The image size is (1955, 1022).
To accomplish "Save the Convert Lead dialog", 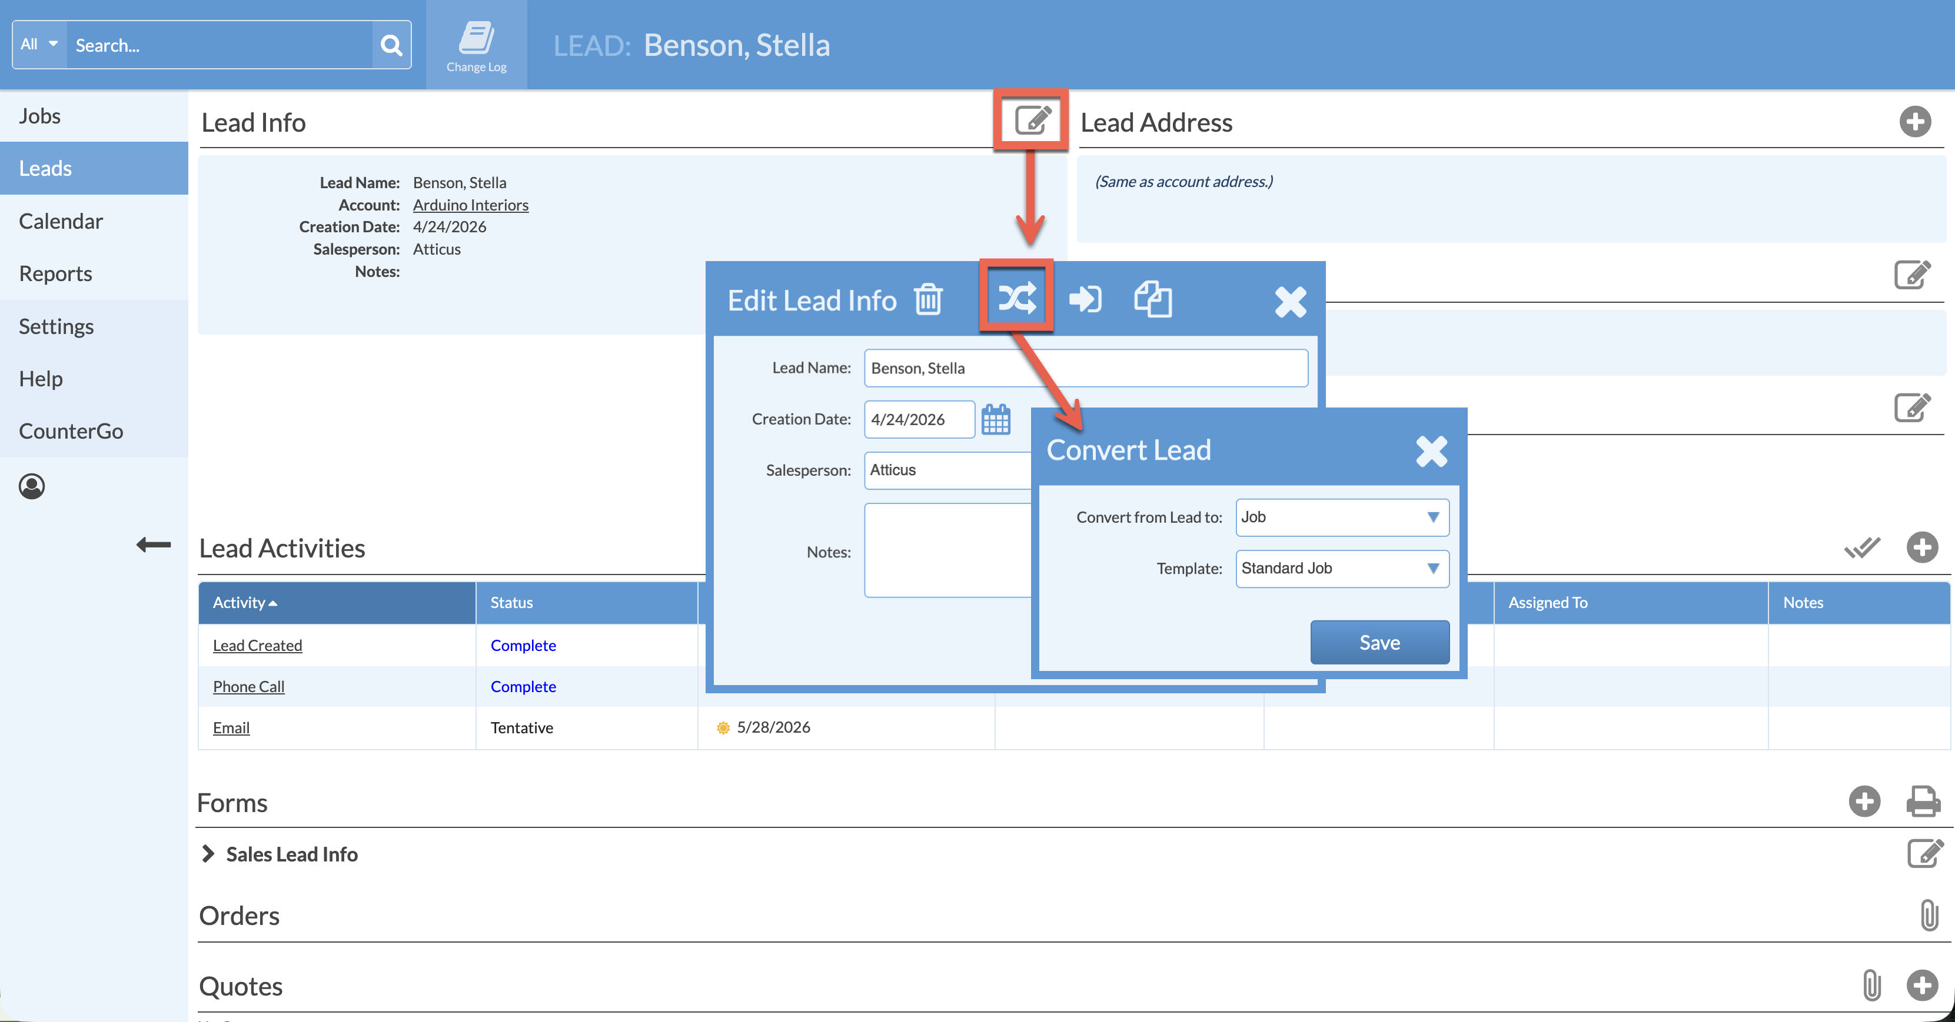I will point(1379,642).
